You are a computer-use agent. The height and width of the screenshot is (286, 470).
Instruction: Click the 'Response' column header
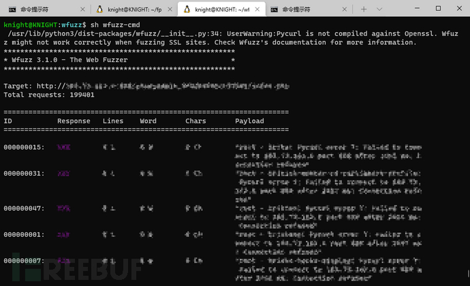[74, 121]
